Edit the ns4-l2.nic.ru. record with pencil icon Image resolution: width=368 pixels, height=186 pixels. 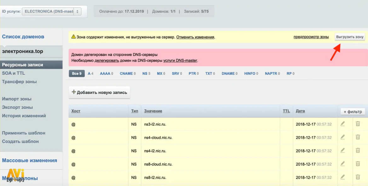[343, 150]
